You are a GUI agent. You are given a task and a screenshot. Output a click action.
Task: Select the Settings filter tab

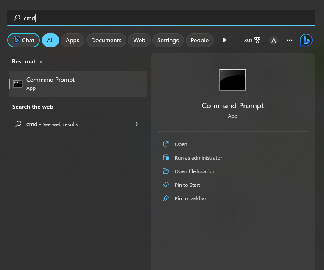coord(168,40)
